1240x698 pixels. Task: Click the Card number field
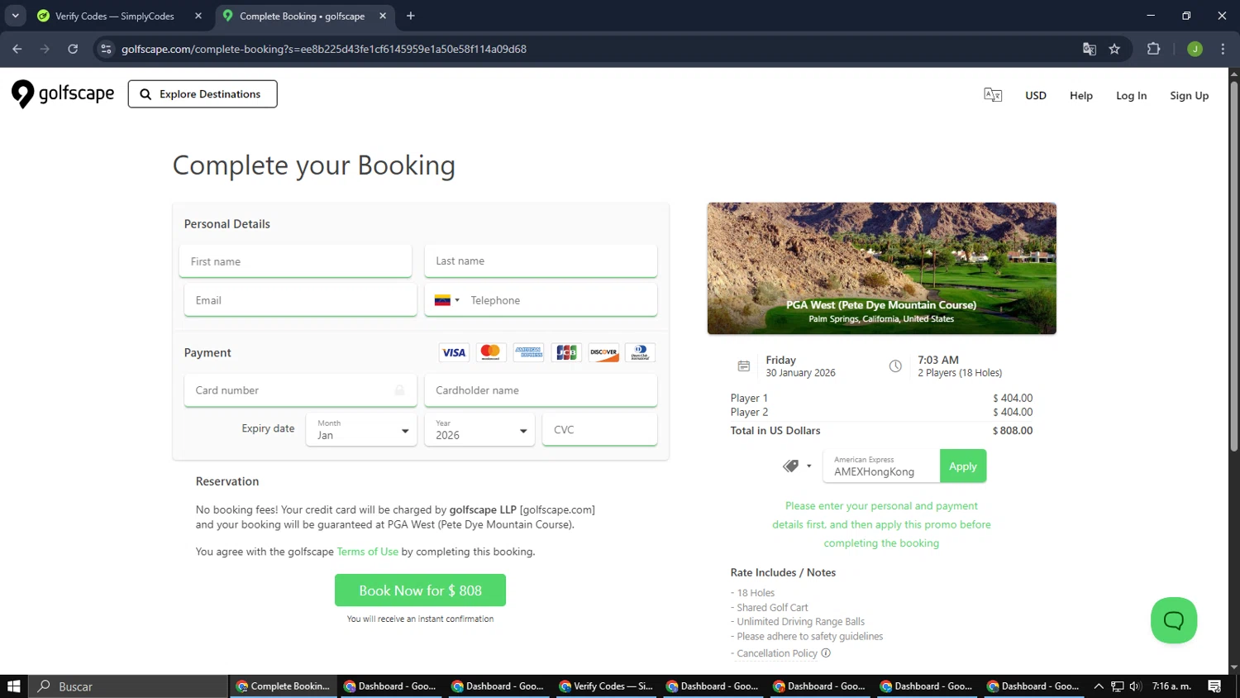pyautogui.click(x=300, y=390)
